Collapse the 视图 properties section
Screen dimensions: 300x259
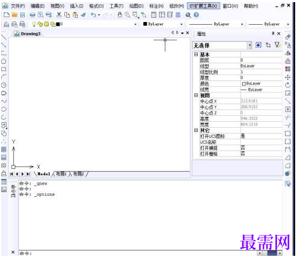pos(196,95)
